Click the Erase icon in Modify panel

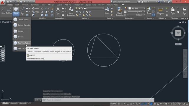52,9
